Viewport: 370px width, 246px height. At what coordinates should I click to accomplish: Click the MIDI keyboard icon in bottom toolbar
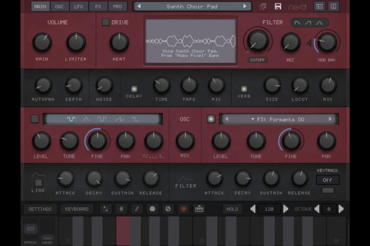(199, 209)
